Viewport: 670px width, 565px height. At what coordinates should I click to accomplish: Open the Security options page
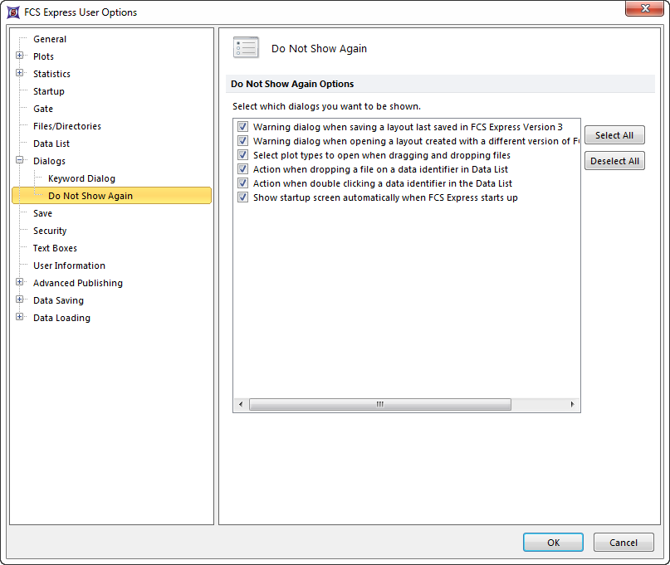pyautogui.click(x=50, y=231)
